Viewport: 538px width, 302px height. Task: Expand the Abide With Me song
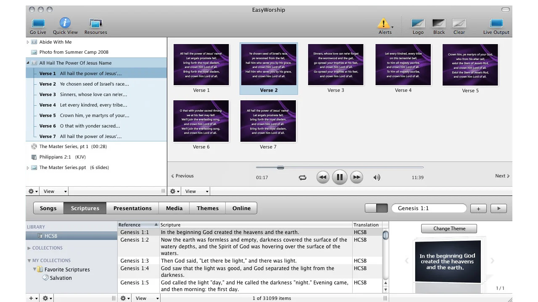click(x=28, y=42)
